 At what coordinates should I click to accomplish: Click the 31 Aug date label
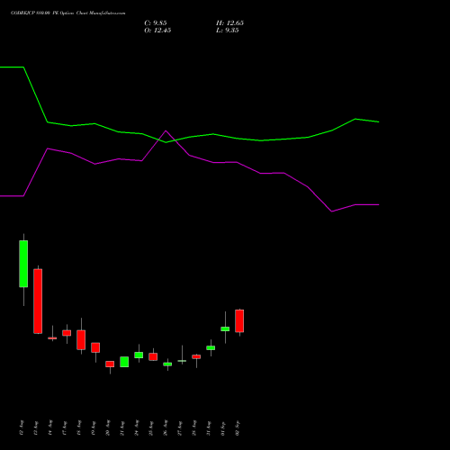pos(209,428)
